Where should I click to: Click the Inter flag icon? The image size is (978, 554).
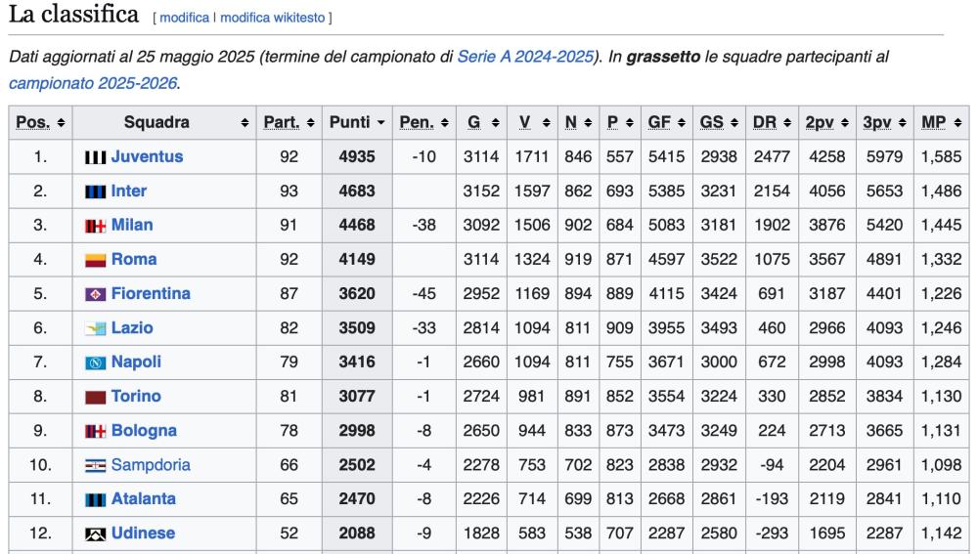point(95,192)
